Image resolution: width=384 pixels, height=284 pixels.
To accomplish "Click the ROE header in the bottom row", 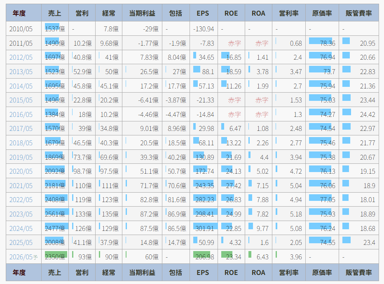I will (x=231, y=272).
